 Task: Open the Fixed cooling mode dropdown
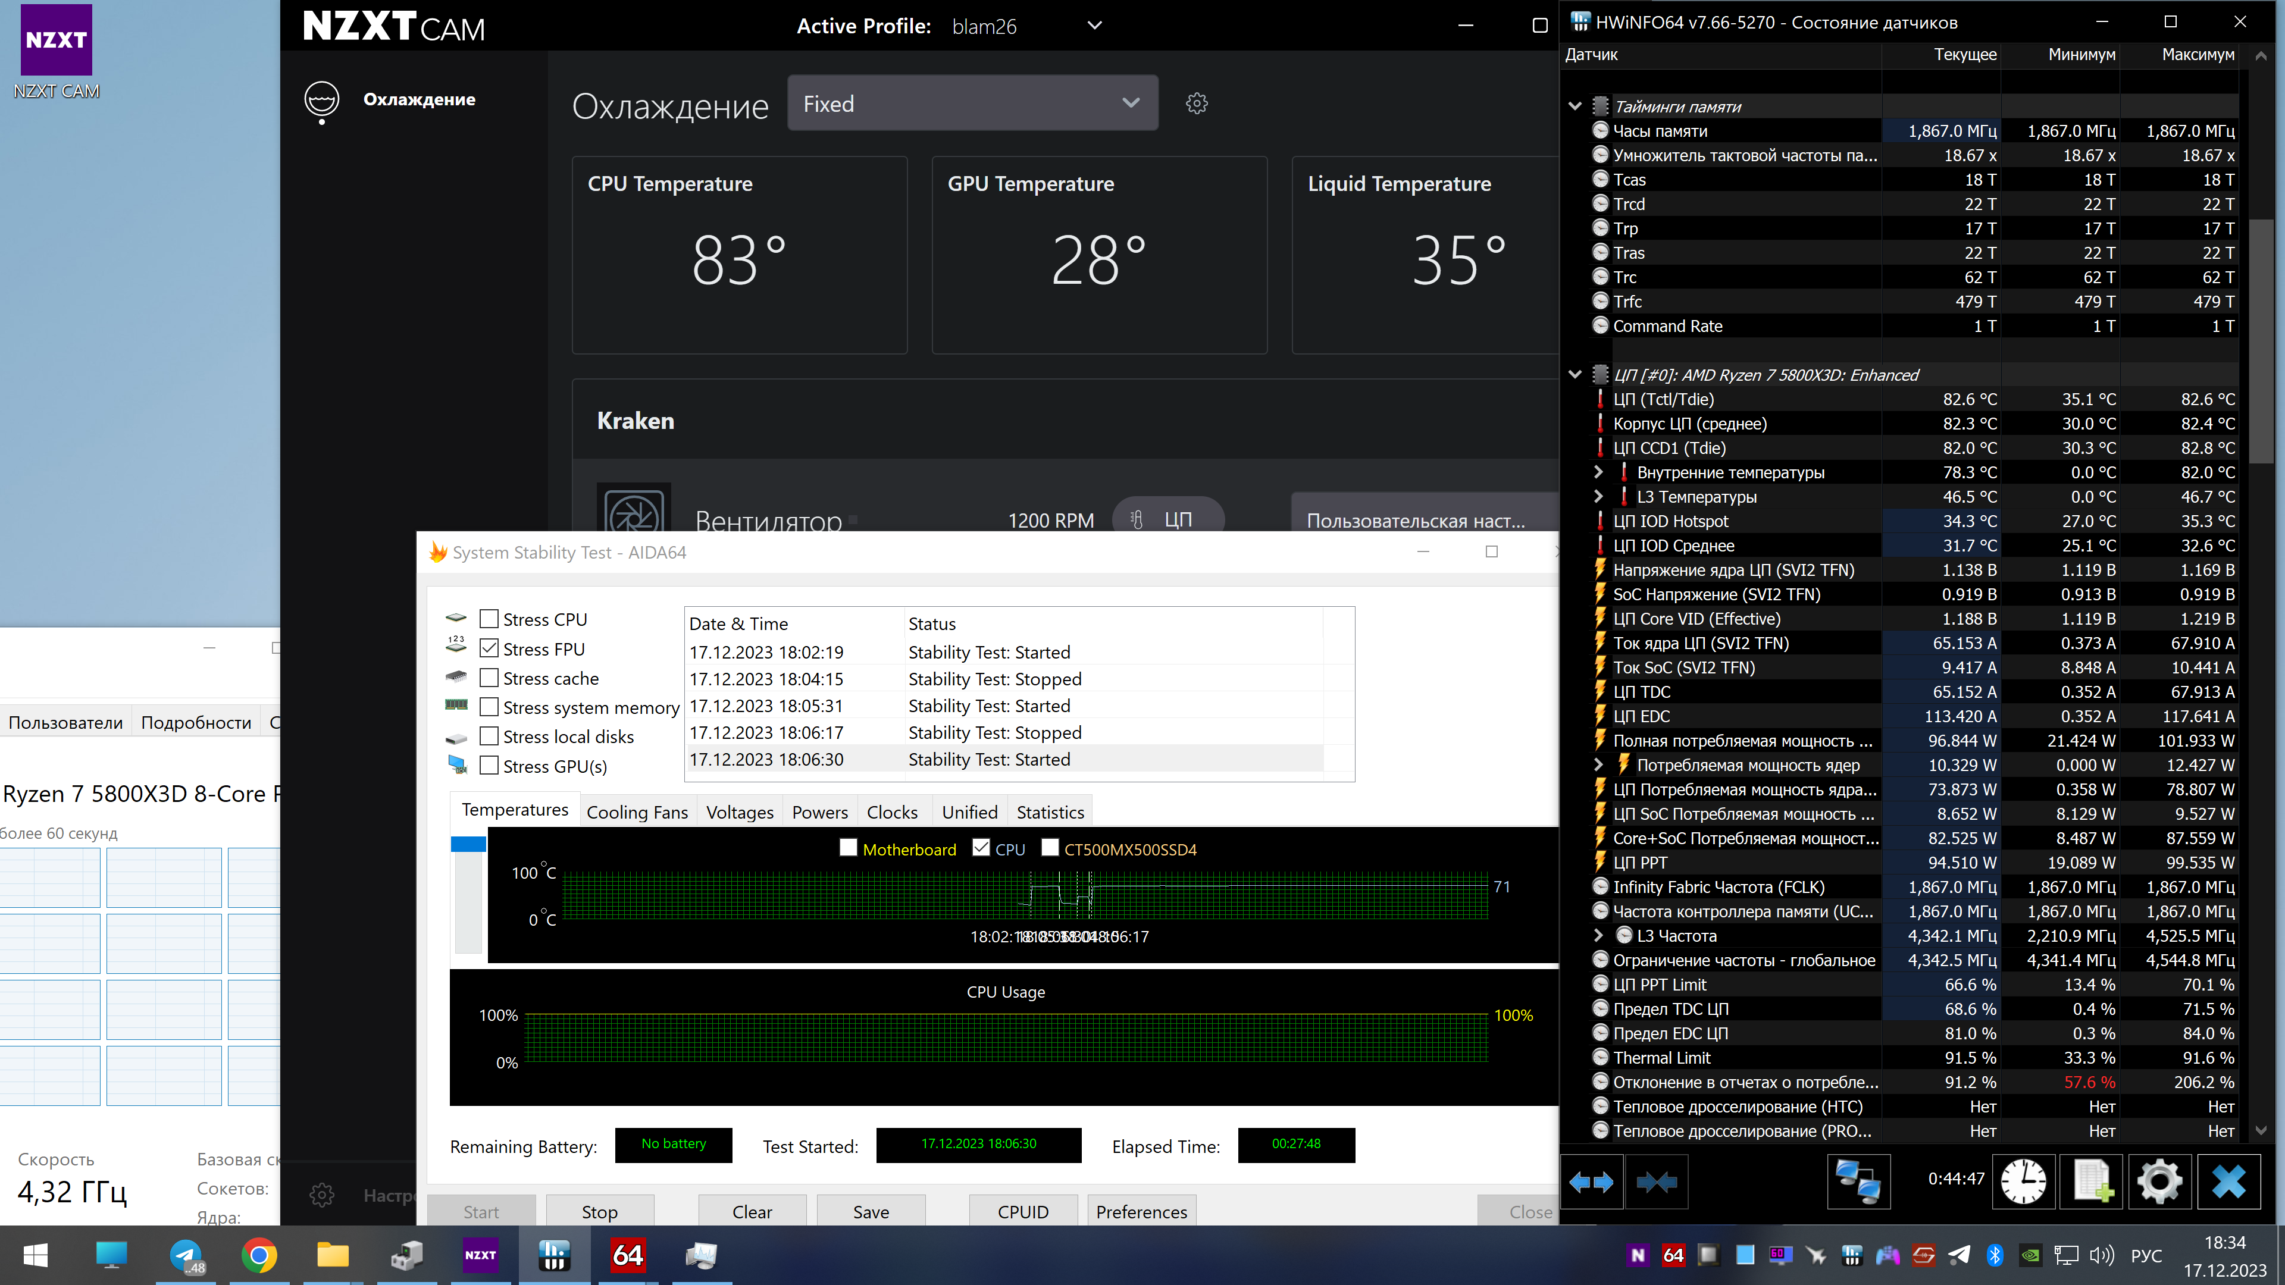coord(972,104)
